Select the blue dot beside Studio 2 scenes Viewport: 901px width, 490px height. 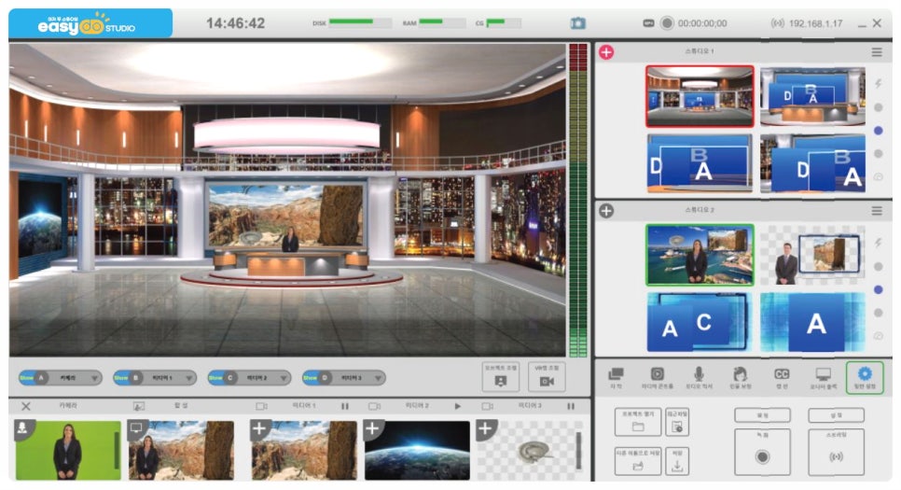click(878, 290)
